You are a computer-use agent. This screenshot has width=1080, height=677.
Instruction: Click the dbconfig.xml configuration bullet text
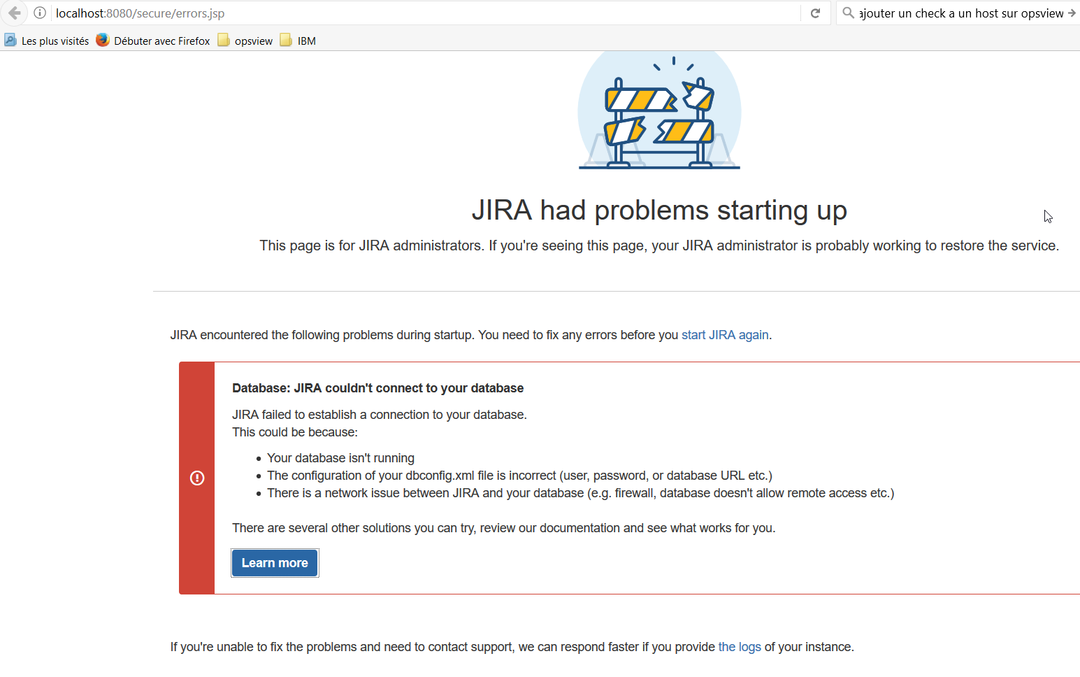click(519, 476)
